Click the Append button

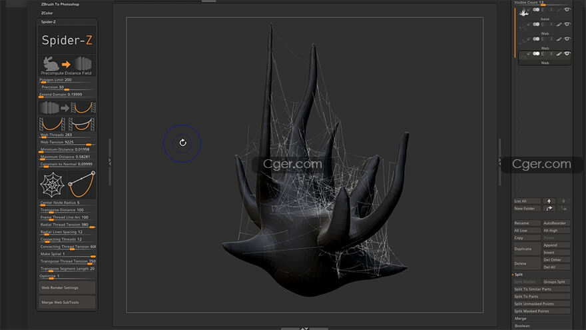point(557,245)
